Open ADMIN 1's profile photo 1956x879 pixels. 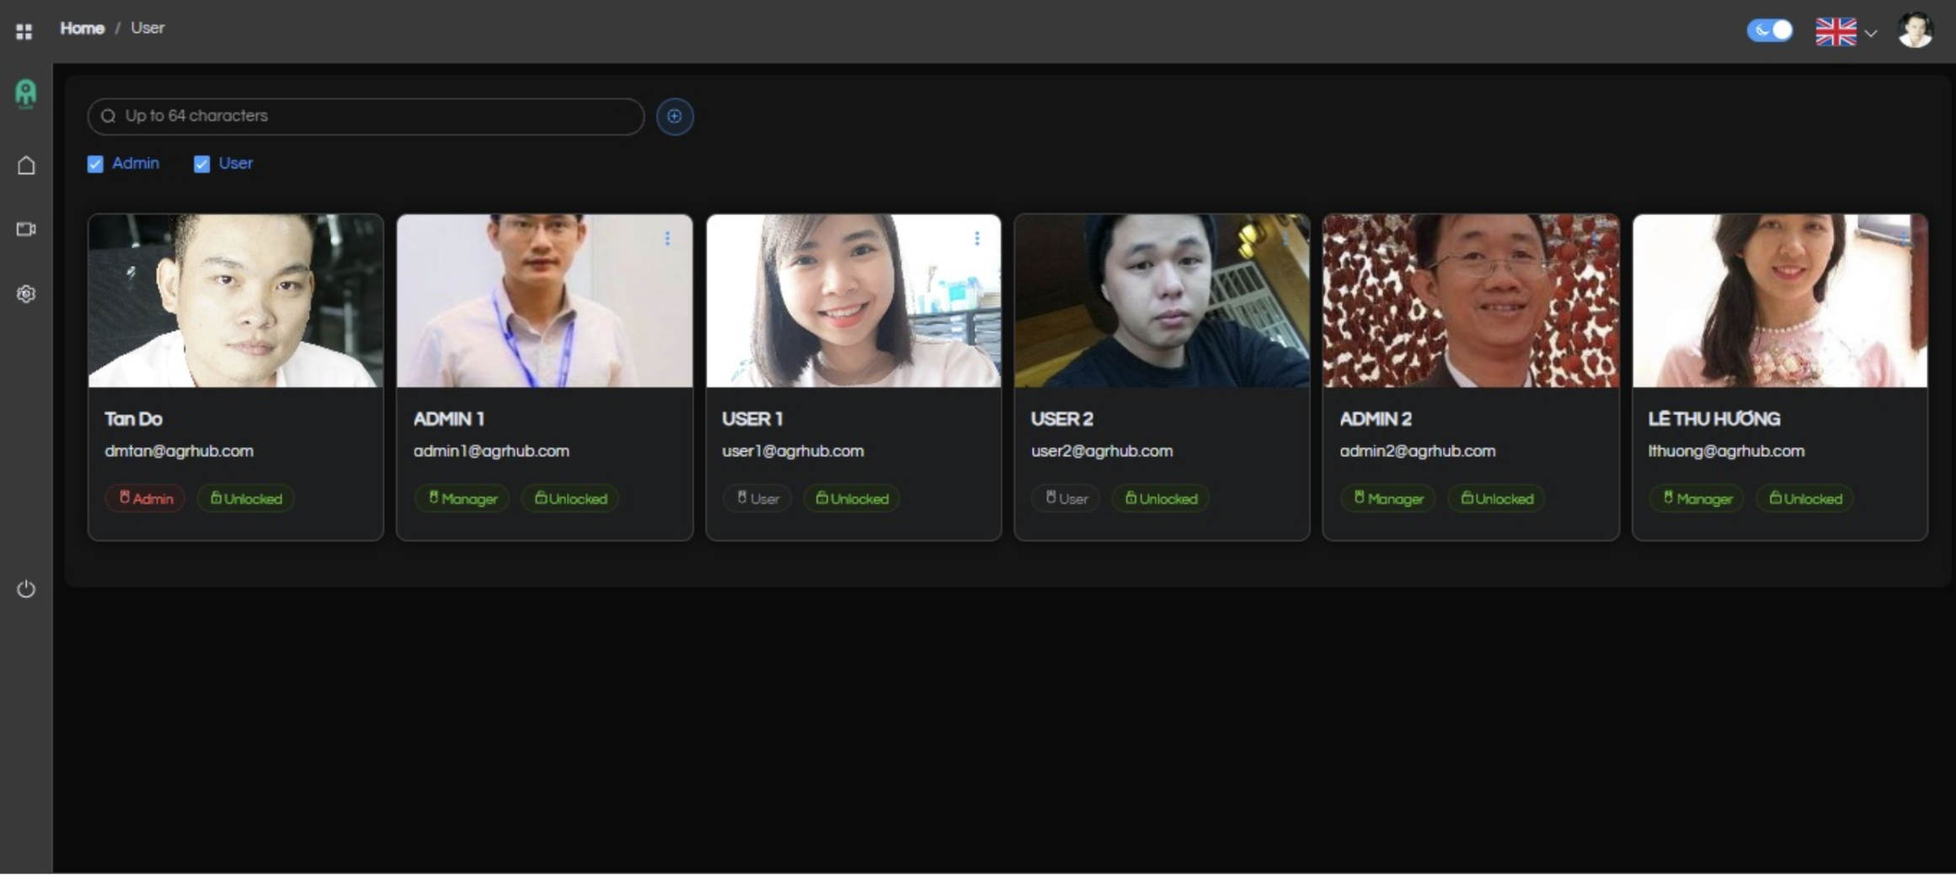(x=545, y=301)
